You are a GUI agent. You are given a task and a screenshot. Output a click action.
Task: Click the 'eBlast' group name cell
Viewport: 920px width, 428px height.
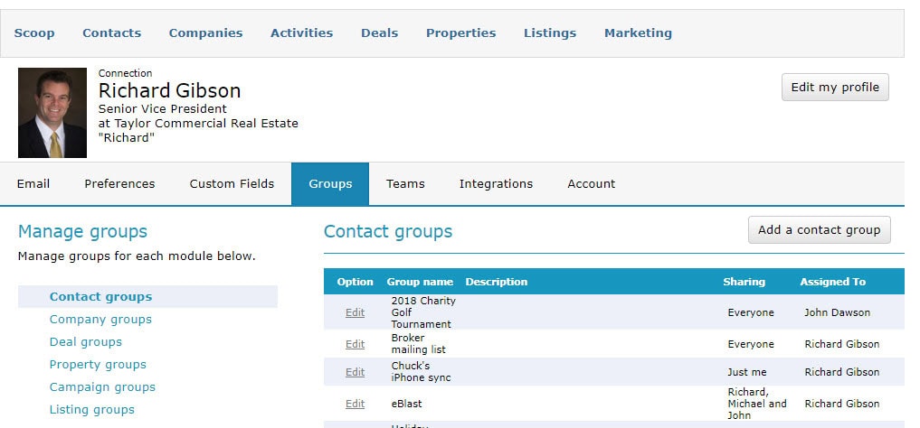(406, 404)
